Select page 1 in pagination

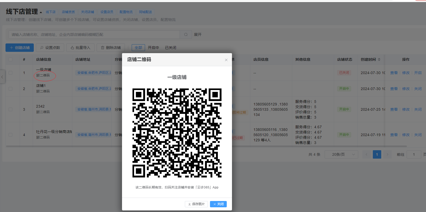[377, 154]
